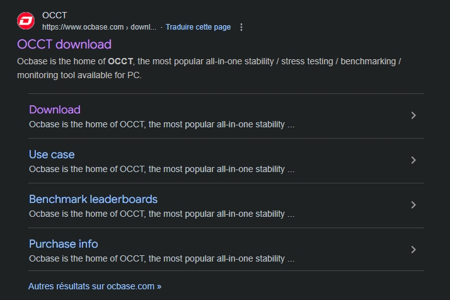Click the ocbase.com URL breadcrumb

[x=99, y=27]
